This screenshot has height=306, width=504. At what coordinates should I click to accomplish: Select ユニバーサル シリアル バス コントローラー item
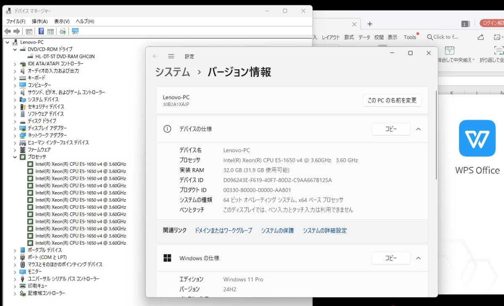[64, 279]
